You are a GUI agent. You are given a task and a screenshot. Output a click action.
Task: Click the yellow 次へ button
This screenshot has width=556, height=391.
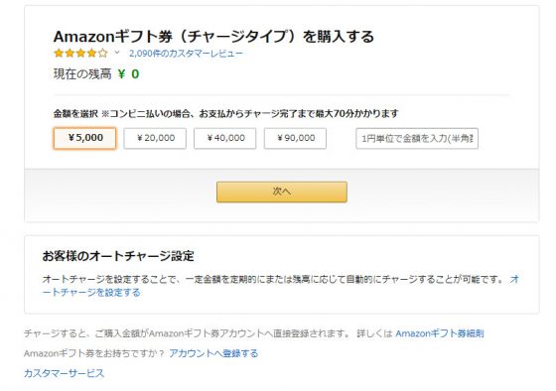(282, 192)
